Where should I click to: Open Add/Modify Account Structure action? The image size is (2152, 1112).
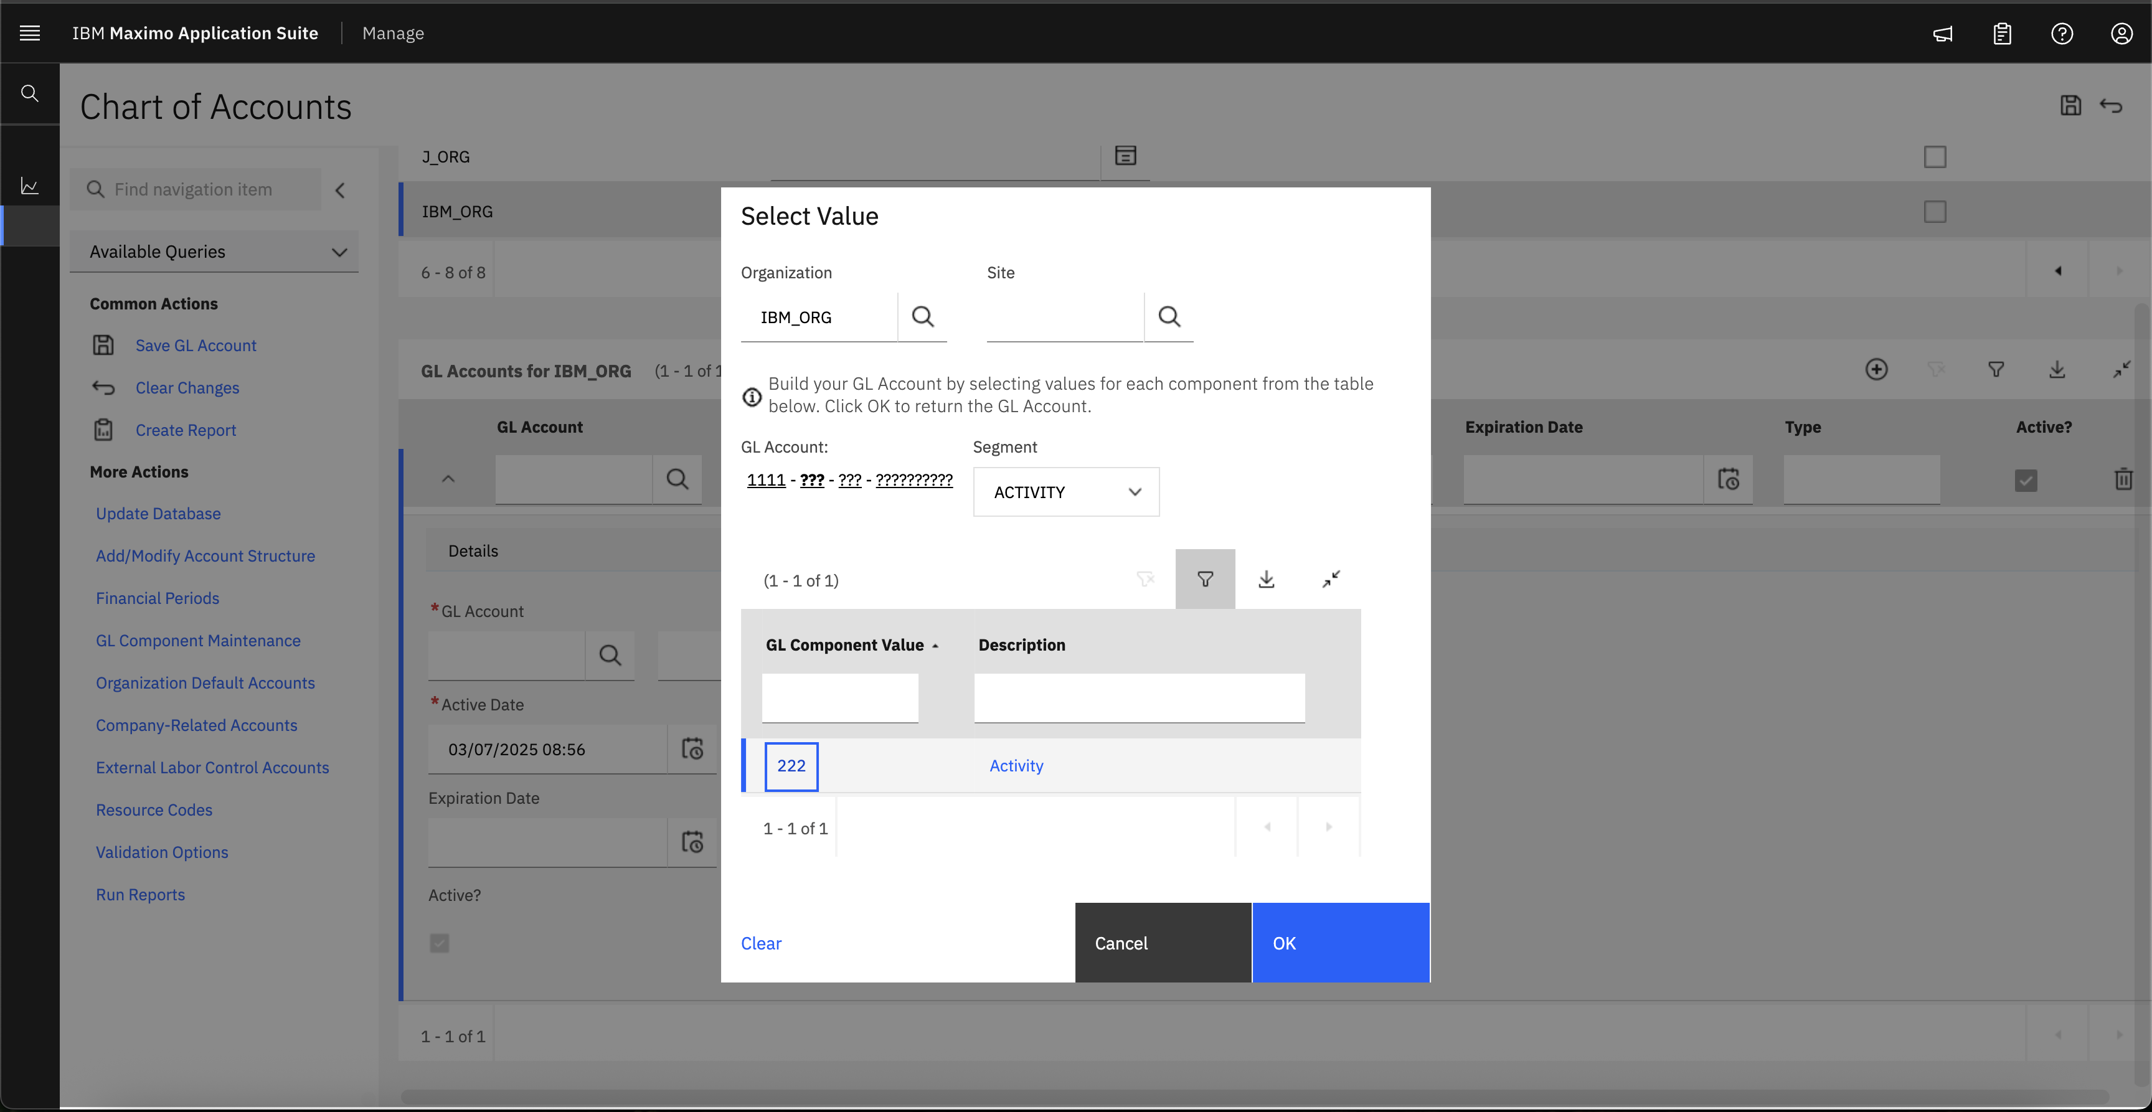tap(205, 555)
